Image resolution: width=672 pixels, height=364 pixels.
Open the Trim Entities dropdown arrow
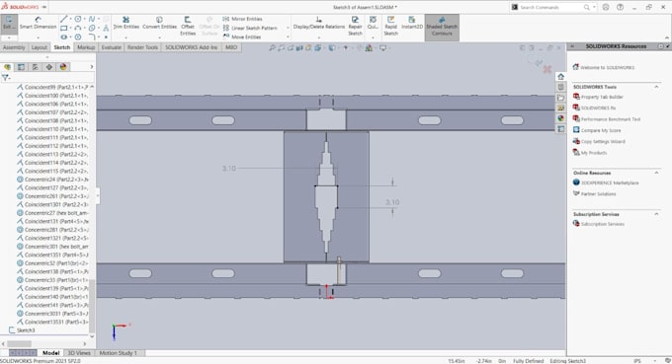[126, 37]
